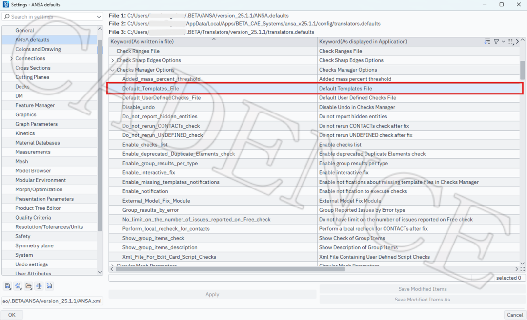Click the ANSA app icon in title bar
This screenshot has width=527, height=320.
click(x=6, y=5)
